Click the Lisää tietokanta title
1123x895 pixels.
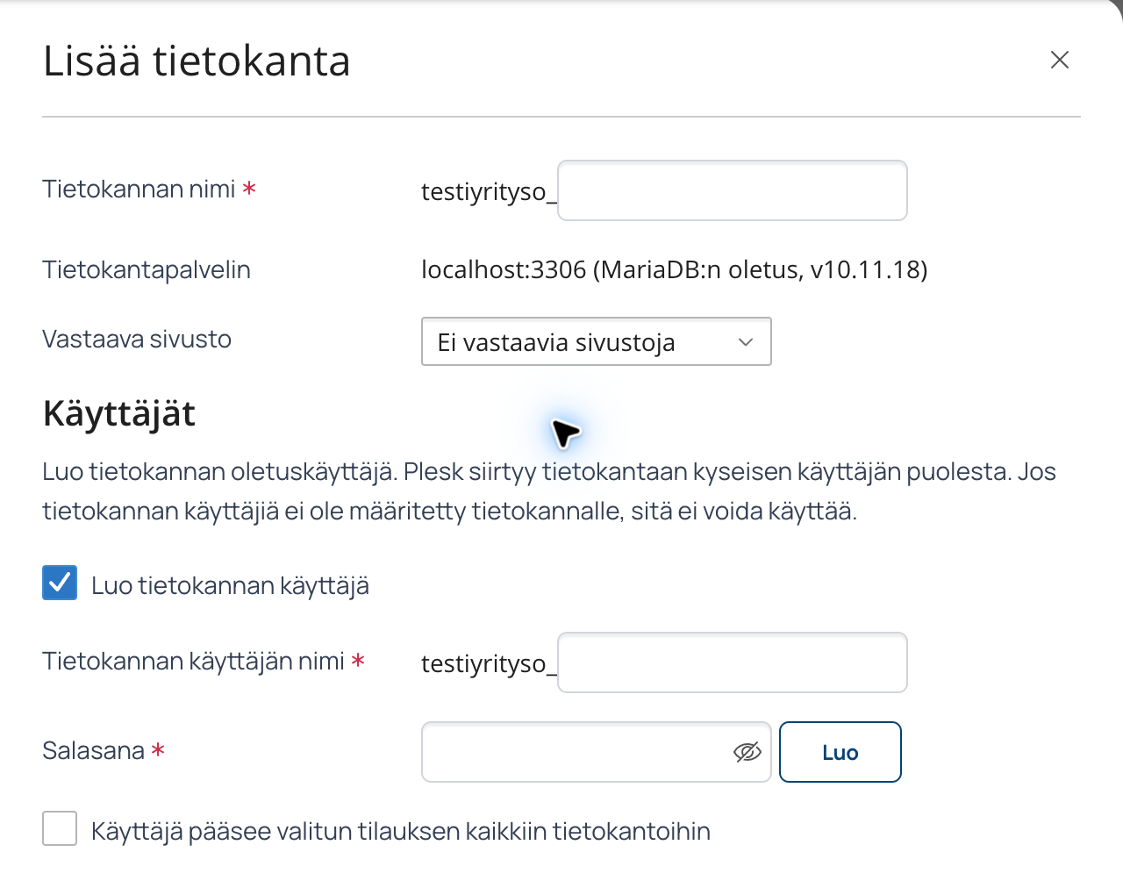click(x=197, y=61)
